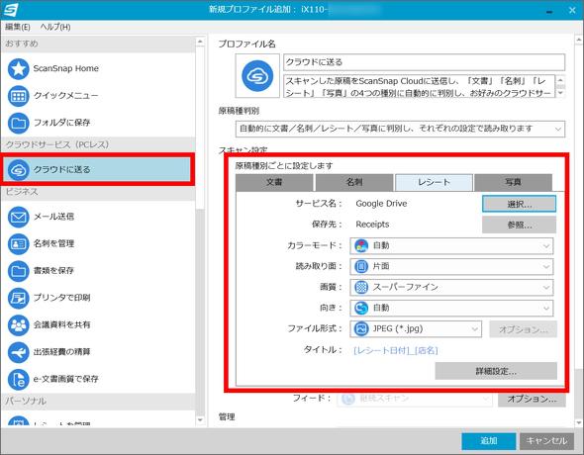This screenshot has height=455, width=584.
Task: Click the 書類を保存 folder icon
Action: click(18, 271)
